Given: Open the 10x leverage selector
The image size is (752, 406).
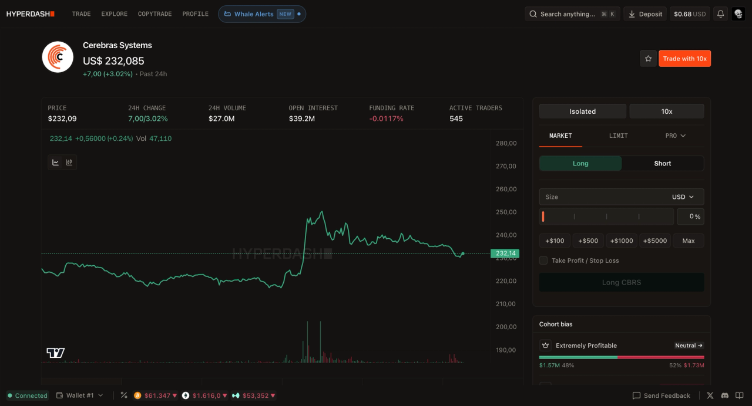Looking at the screenshot, I should [x=667, y=111].
